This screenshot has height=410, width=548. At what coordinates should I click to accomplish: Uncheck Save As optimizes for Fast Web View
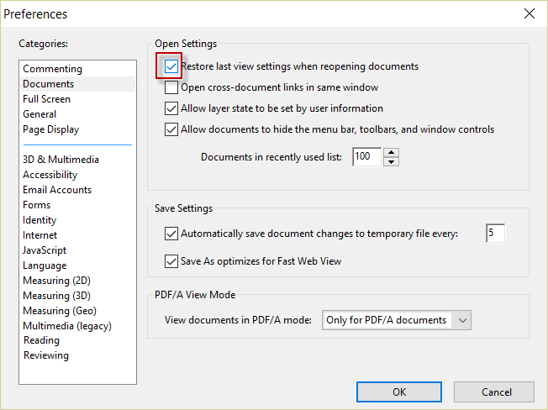pyautogui.click(x=171, y=261)
